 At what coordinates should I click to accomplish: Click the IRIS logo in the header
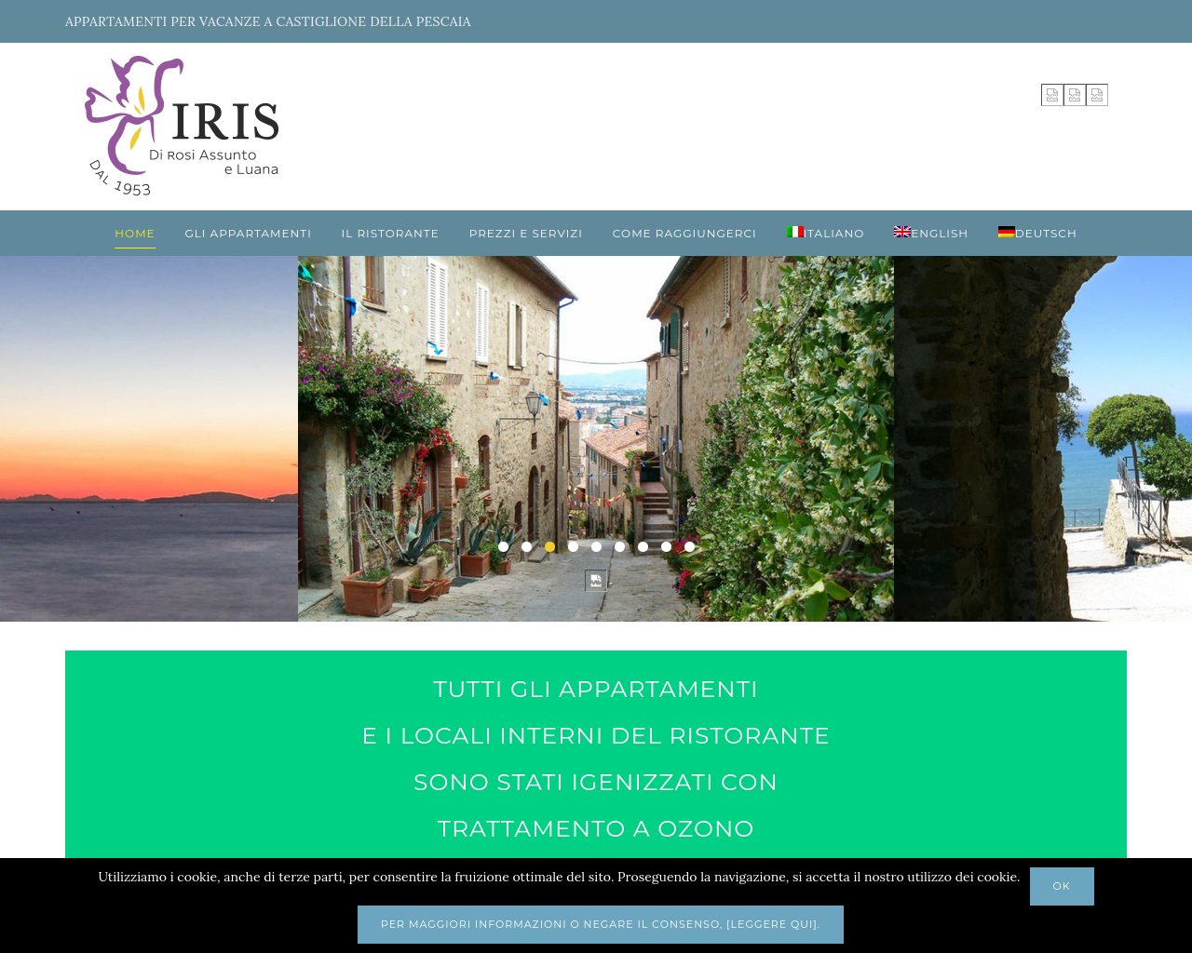tap(182, 126)
